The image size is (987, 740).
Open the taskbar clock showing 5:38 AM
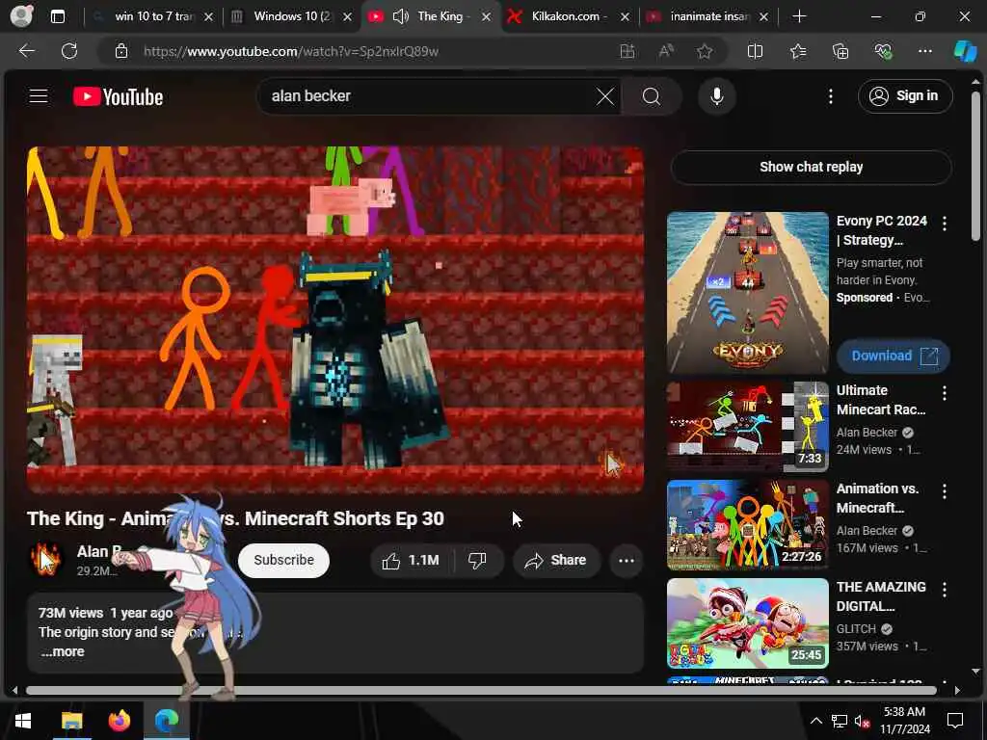click(905, 721)
